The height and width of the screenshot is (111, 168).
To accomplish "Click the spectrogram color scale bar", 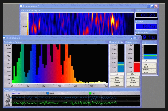I will [28, 24].
